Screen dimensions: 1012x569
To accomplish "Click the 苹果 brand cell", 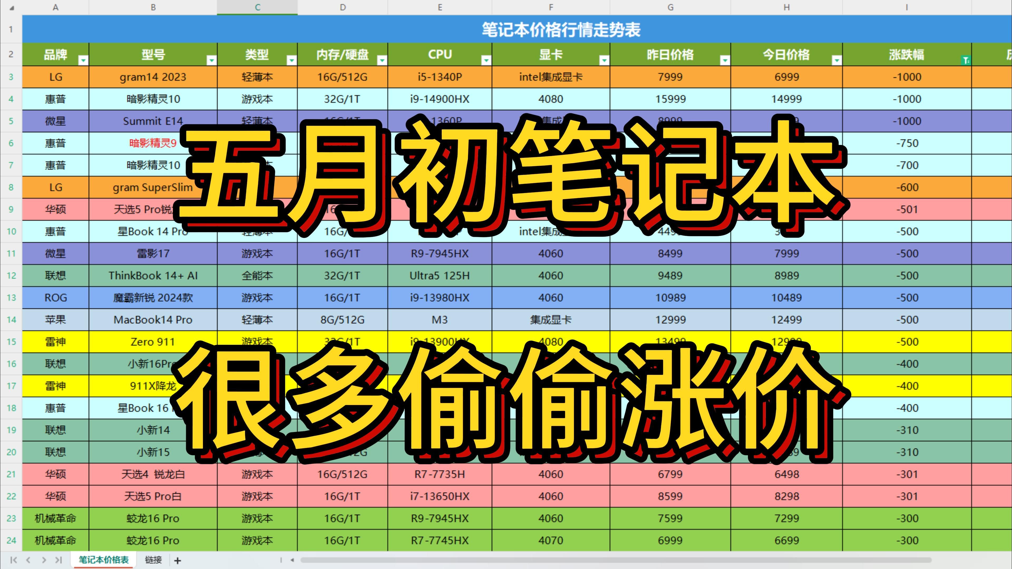I will pos(55,320).
